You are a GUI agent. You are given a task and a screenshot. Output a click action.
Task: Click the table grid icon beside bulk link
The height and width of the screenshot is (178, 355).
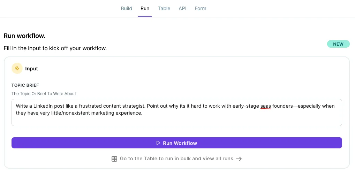[114, 159]
